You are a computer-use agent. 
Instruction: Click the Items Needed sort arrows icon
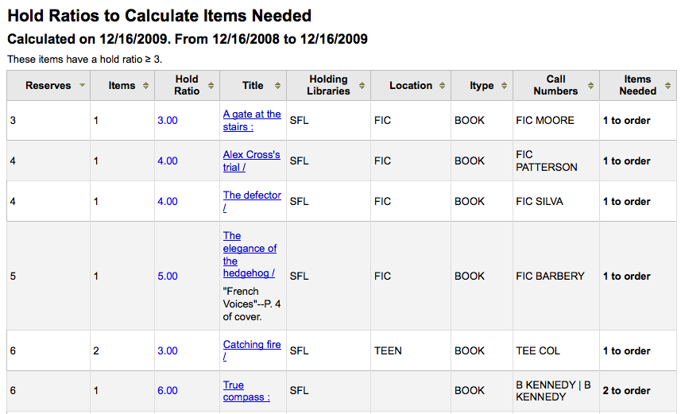tap(668, 86)
